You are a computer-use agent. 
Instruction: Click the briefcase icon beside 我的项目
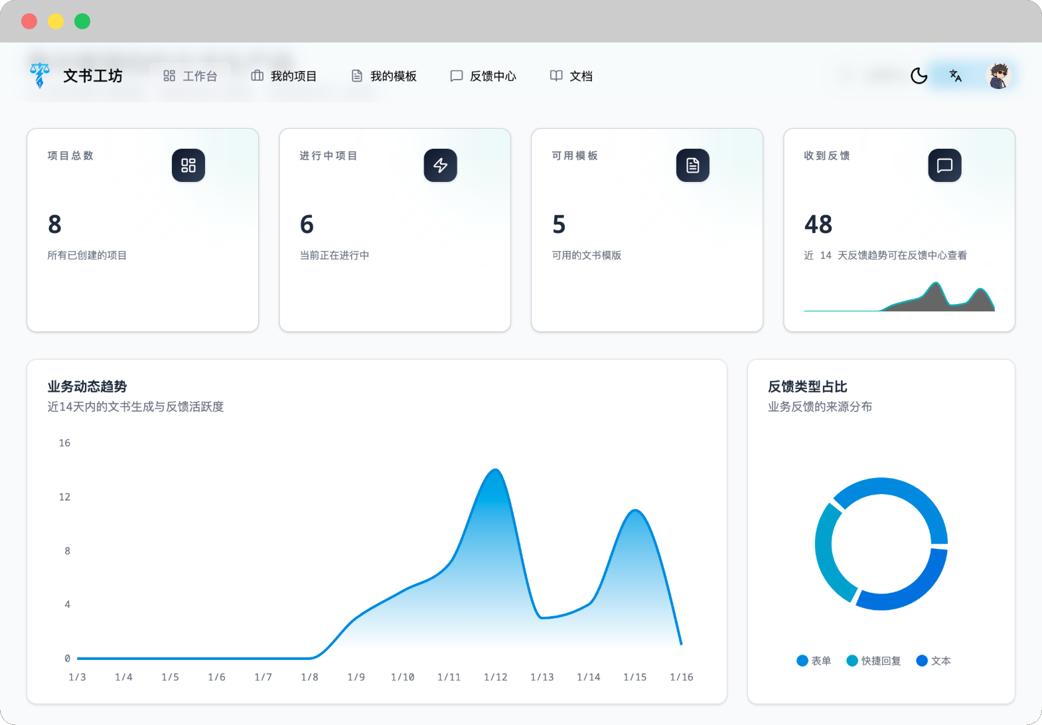(258, 76)
